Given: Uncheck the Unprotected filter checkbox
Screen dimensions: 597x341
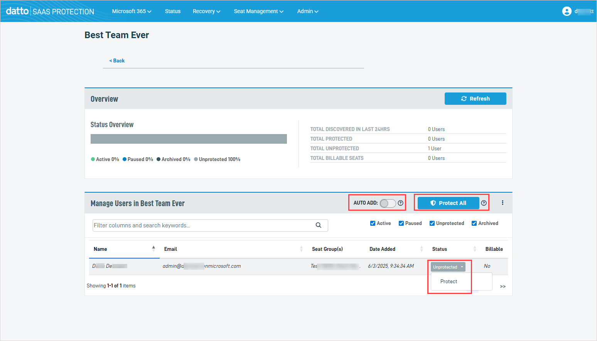Looking at the screenshot, I should pyautogui.click(x=432, y=223).
